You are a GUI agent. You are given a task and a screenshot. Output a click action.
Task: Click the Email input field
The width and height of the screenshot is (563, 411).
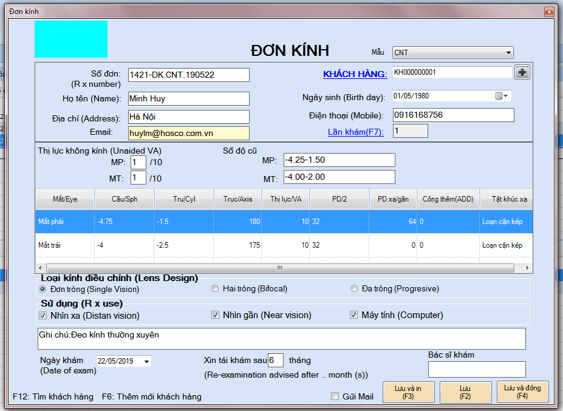pyautogui.click(x=188, y=133)
